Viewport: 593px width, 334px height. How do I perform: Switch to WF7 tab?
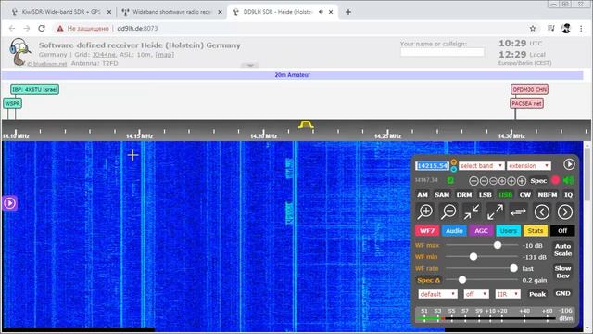point(427,231)
